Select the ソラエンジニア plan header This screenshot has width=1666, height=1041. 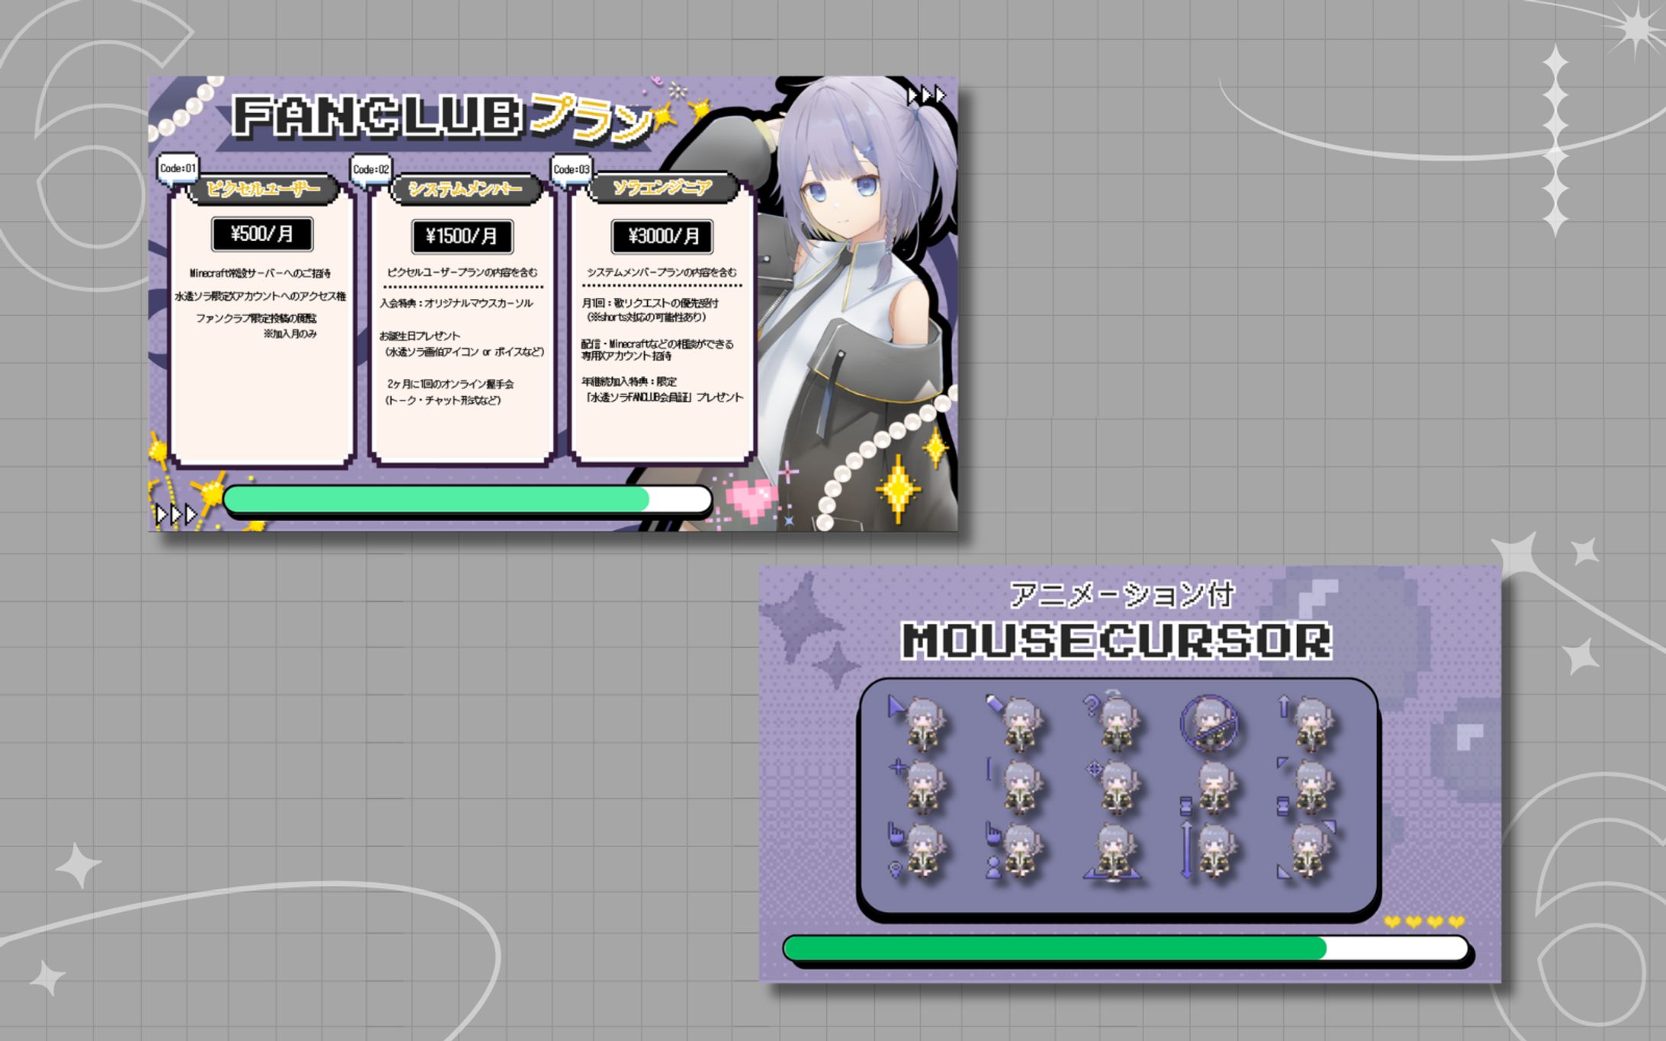coord(662,188)
